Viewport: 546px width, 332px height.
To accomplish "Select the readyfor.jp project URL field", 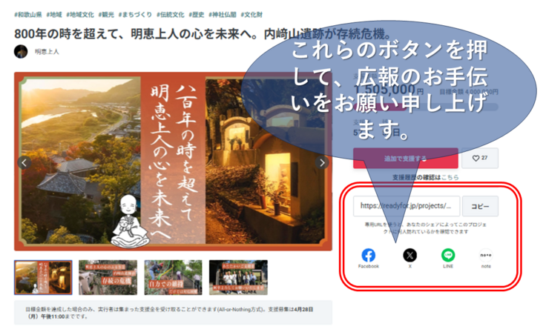I will 407,206.
